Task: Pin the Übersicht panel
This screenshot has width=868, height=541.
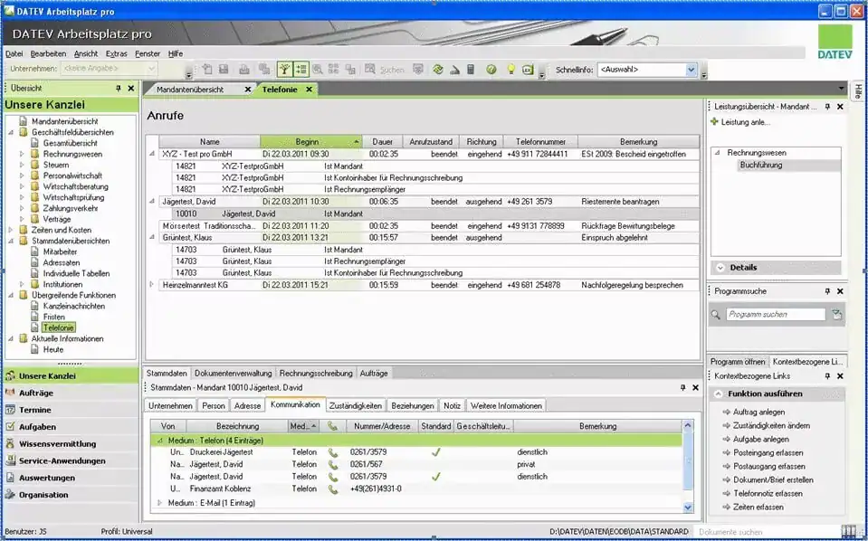Action: click(118, 88)
